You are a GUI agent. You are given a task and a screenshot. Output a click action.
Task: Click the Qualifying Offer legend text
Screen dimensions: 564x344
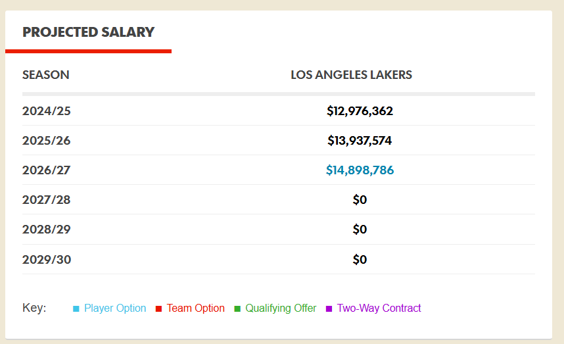(281, 308)
